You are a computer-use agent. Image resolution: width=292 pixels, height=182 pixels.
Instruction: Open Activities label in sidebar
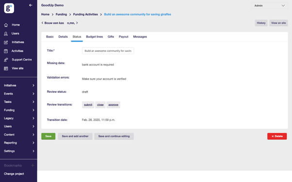coord(17,51)
